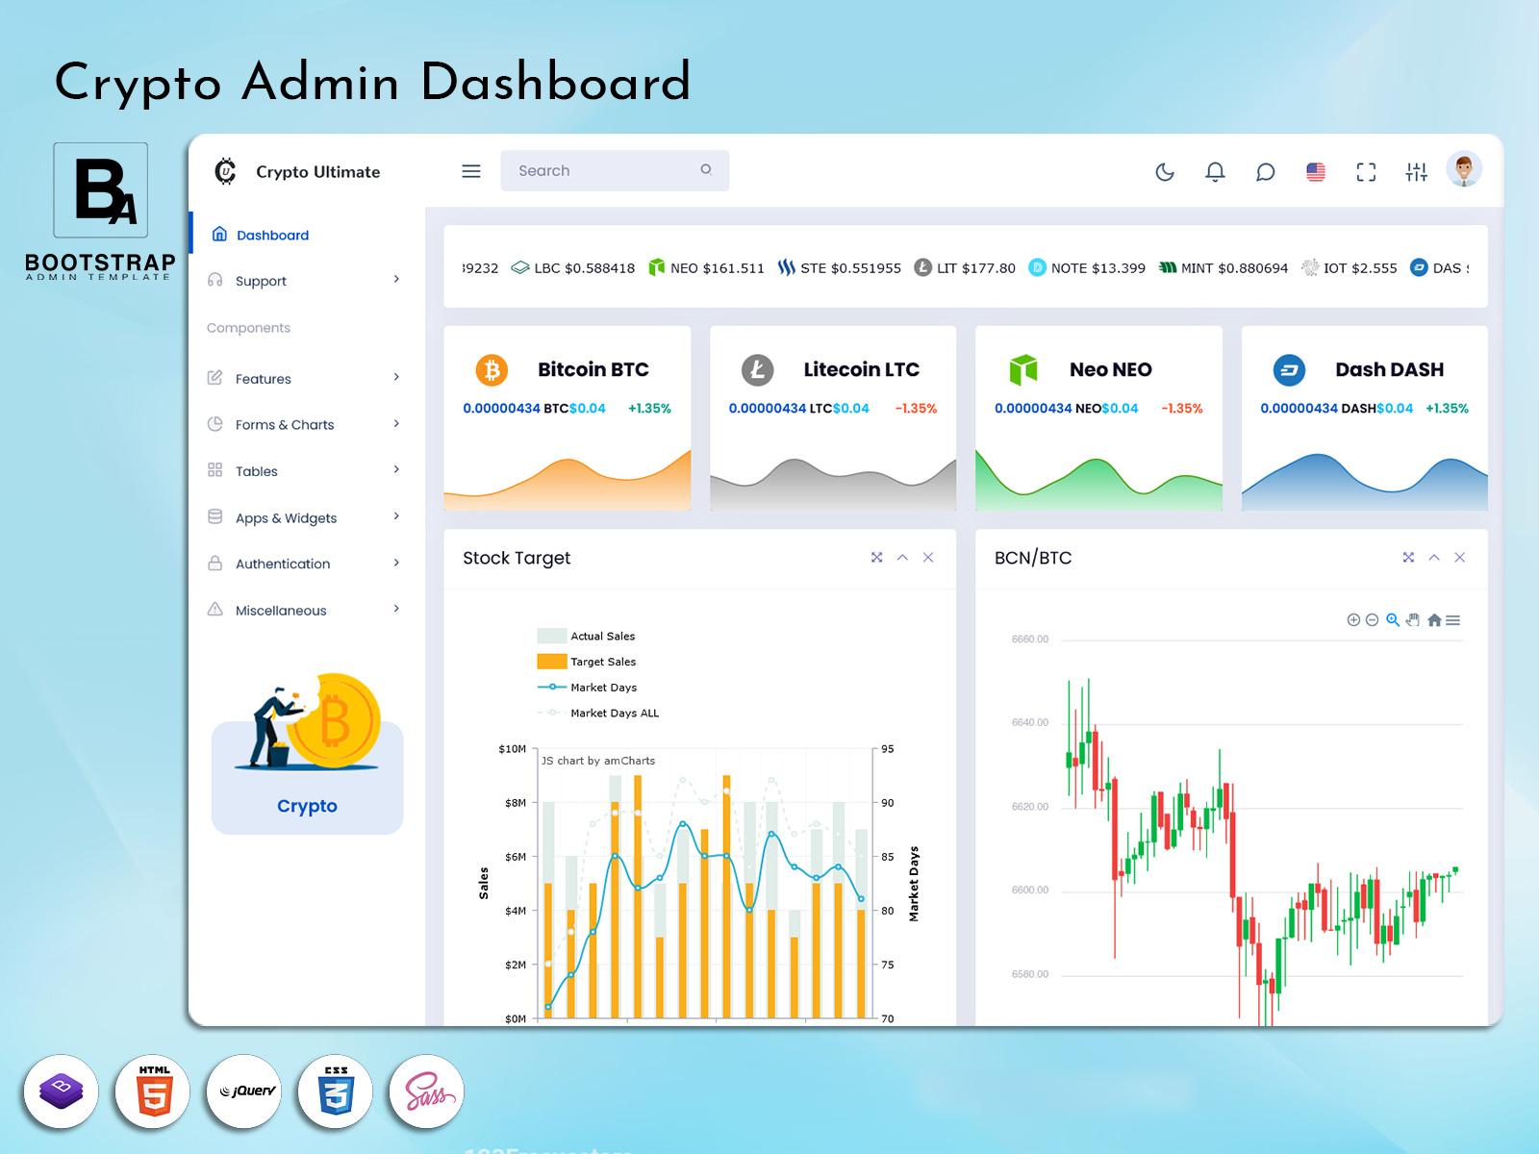
Task: Open the chat bubble icon
Action: tap(1265, 172)
